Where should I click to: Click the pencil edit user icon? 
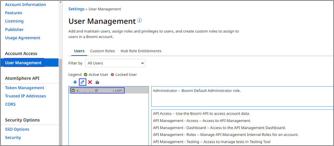click(82, 82)
